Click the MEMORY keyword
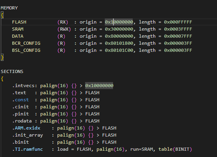217x157 pixels. [x=9, y=8]
